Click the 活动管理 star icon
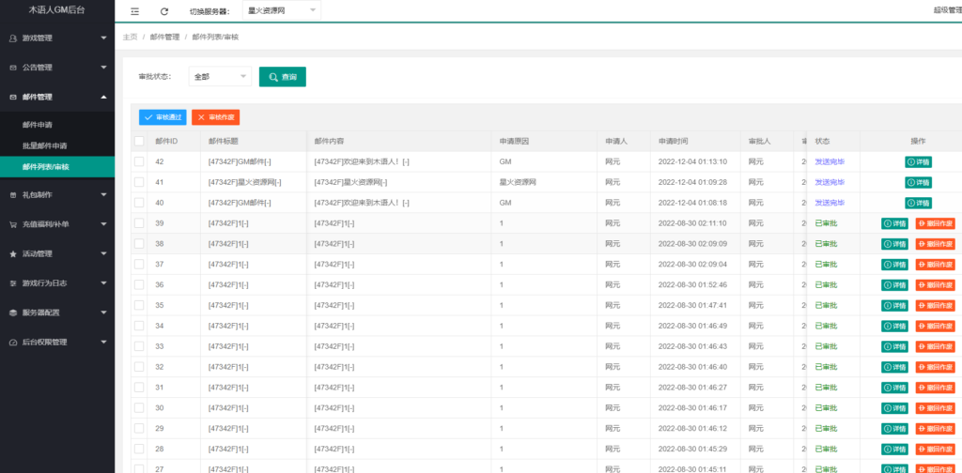Viewport: 962px width, 473px height. (x=12, y=253)
